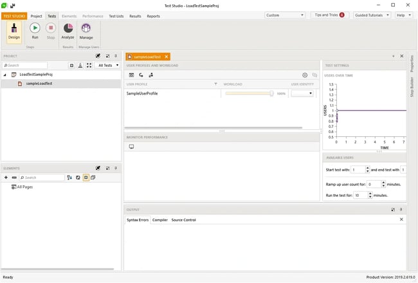This screenshot has height=283, width=418.
Task: Click the SampleUserProfile workload slider
Action: (248, 93)
